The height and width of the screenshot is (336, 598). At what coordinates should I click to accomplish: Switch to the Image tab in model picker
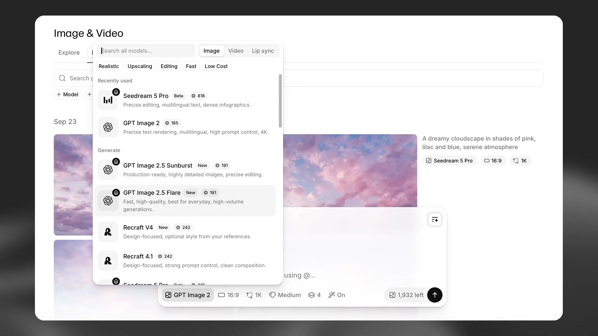(x=211, y=51)
